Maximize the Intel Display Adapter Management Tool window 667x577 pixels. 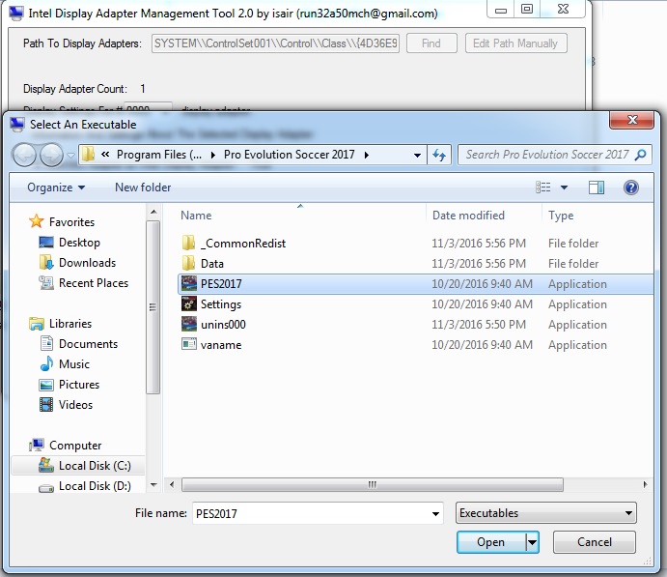[527, 9]
